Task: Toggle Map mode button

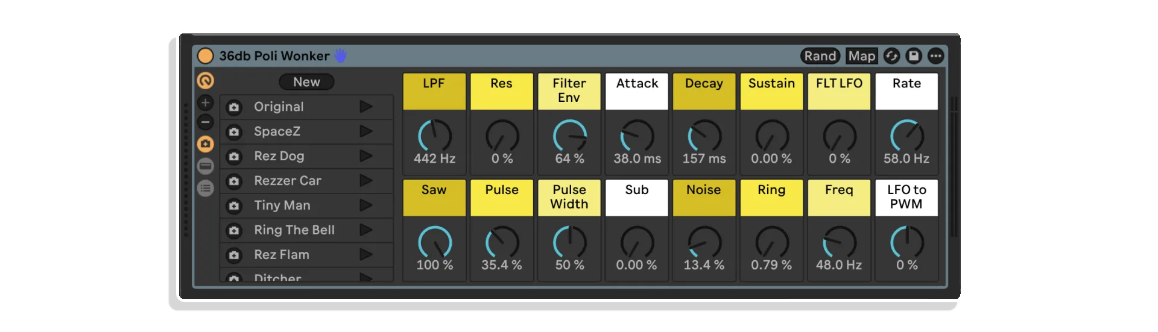Action: pos(861,56)
